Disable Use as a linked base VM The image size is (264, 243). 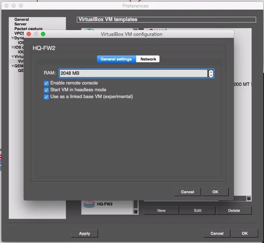click(46, 97)
